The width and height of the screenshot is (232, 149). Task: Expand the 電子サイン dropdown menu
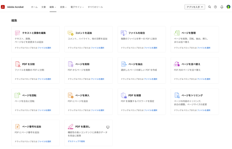(x=77, y=7)
